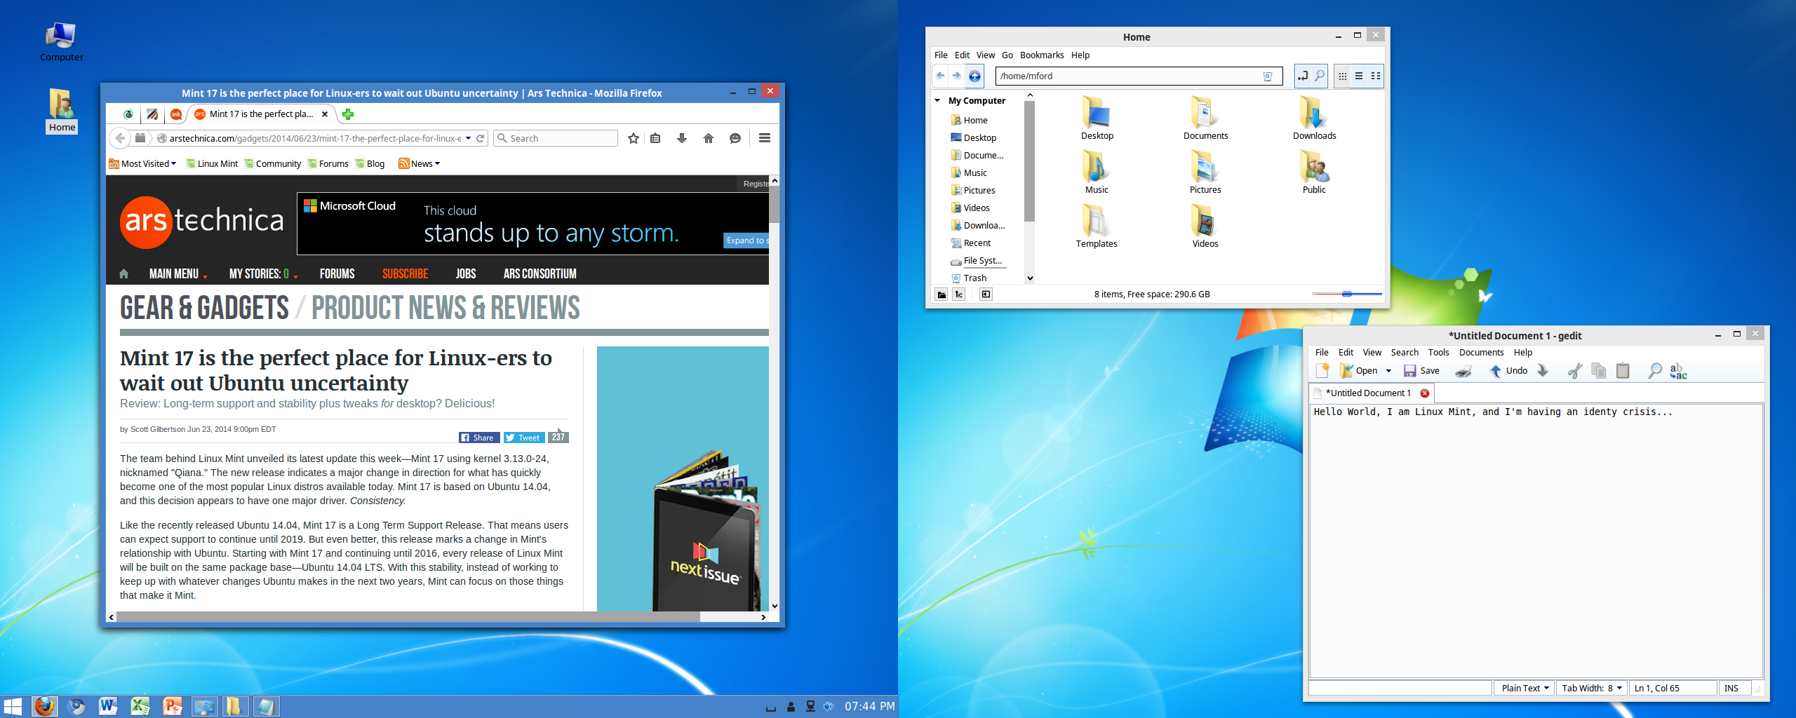The height and width of the screenshot is (718, 1796).
Task: Click the Firefox back arrow button
Action: (120, 138)
